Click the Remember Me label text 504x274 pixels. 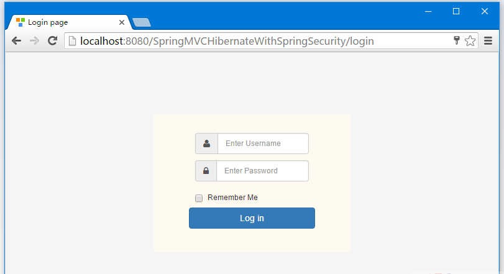coord(232,198)
